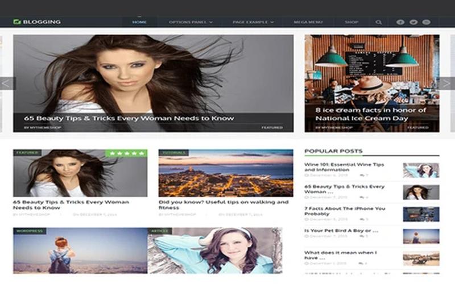
Task: Expand the OPTIONS PANEL dropdown menu
Action: (191, 22)
